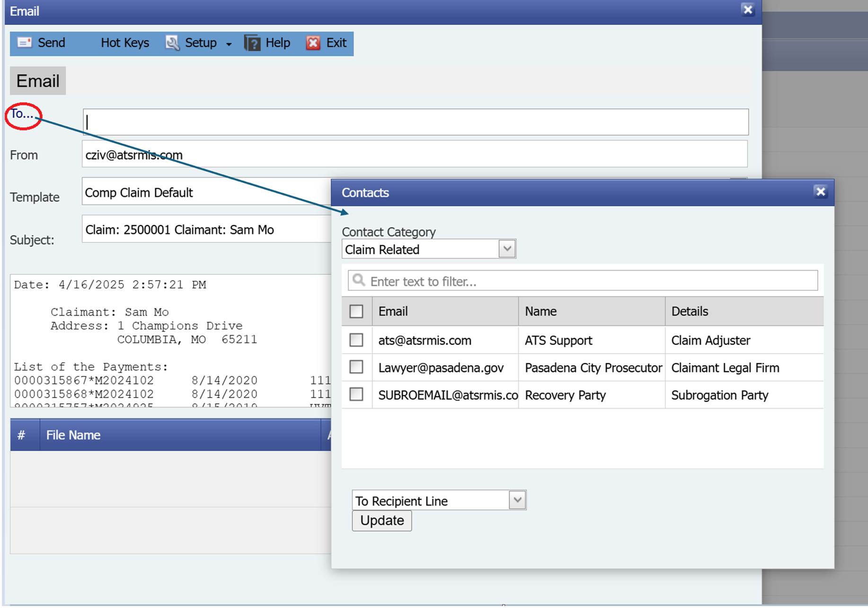The height and width of the screenshot is (608, 868).
Task: Open the Hot Keys menu
Action: point(124,43)
